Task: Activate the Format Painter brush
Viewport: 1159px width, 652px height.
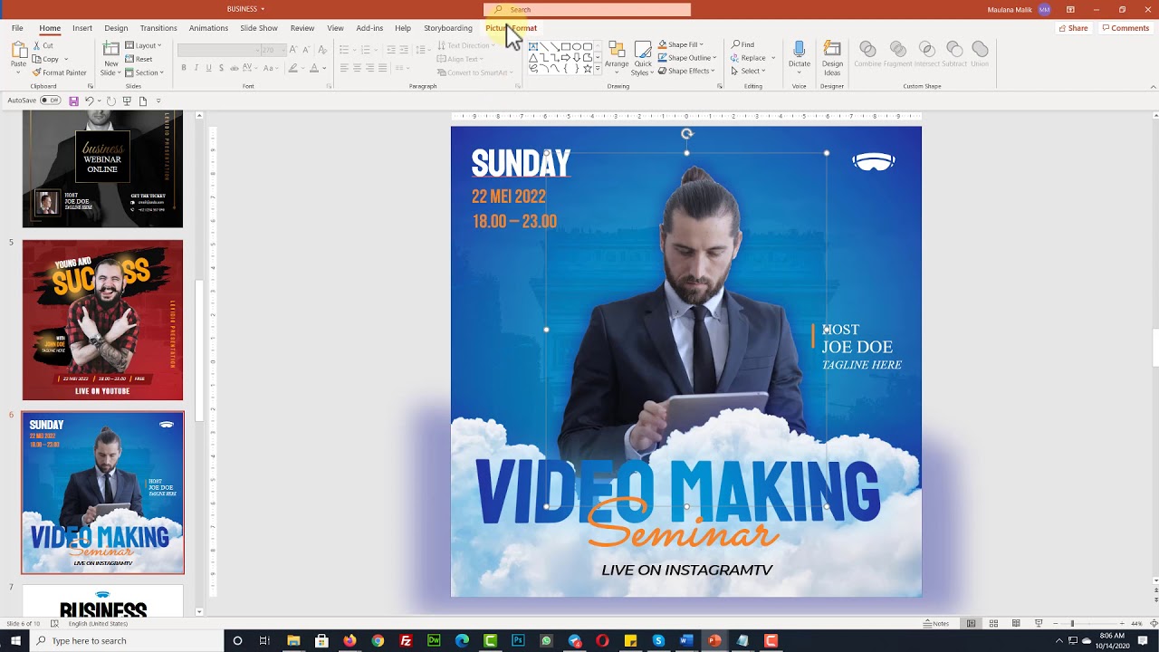Action: pos(60,72)
